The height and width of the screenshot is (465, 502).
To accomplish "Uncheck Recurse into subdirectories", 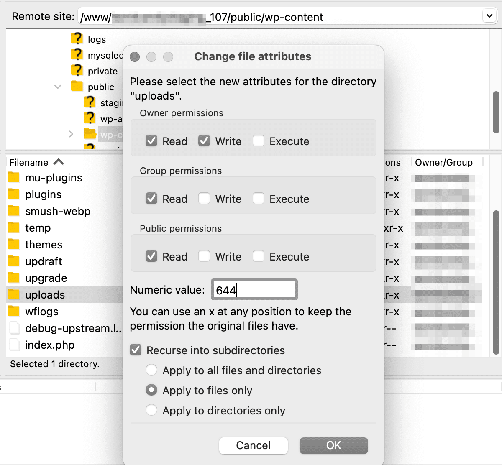I will tap(136, 350).
